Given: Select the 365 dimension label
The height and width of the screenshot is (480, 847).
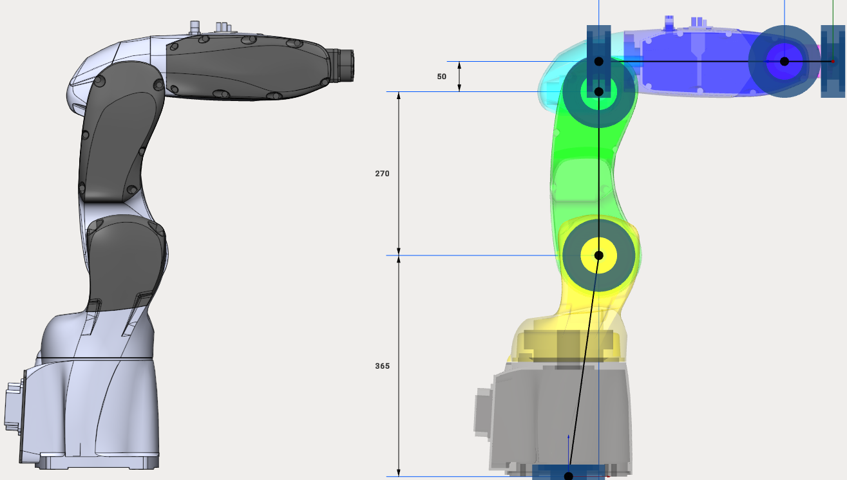Looking at the screenshot, I should (x=383, y=366).
